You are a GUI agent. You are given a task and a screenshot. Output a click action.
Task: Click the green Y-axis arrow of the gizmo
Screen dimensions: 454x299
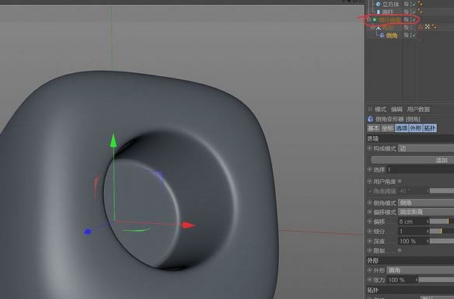click(113, 141)
